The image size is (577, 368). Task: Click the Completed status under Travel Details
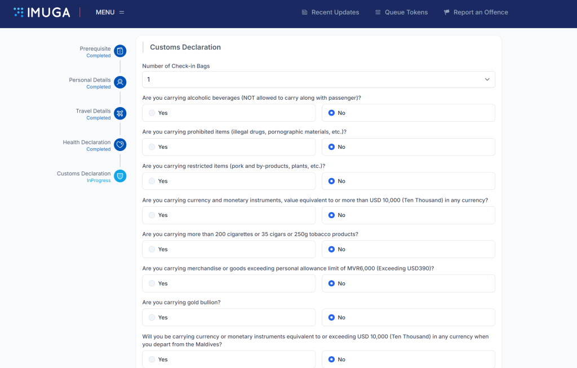[98, 118]
